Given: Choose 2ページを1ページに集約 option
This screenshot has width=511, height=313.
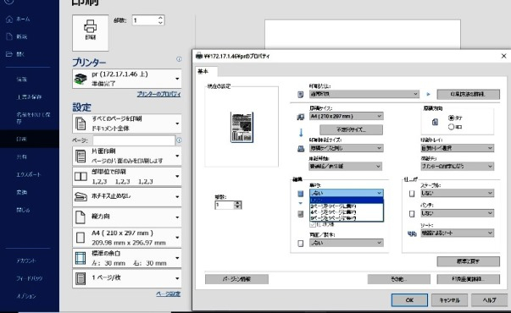Looking at the screenshot, I should tap(347, 206).
